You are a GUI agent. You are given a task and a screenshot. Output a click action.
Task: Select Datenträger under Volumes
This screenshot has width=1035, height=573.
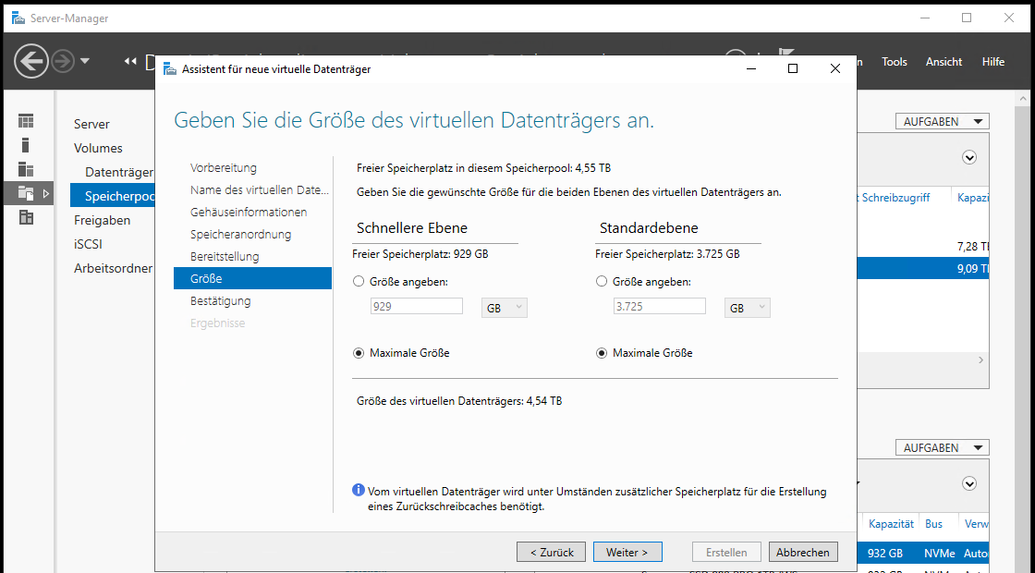[119, 172]
